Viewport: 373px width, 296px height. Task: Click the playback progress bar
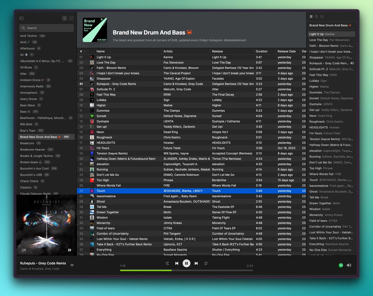[186, 270]
